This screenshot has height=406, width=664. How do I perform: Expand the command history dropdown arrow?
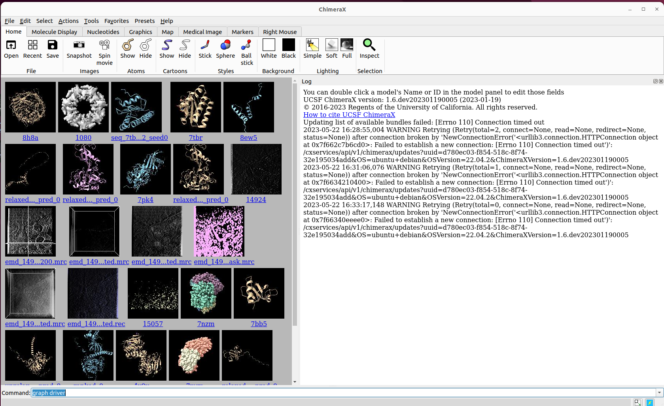tap(659, 393)
